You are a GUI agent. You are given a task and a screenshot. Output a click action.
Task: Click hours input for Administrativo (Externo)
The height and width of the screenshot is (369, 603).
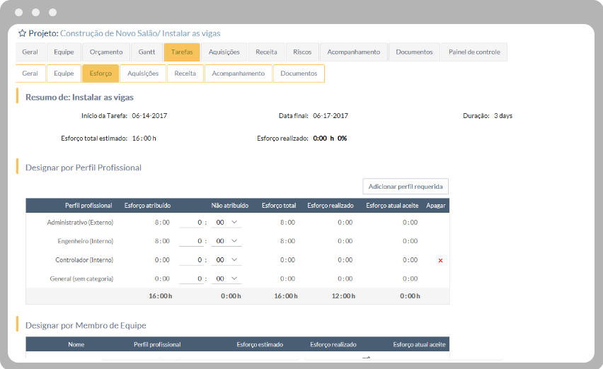point(191,223)
